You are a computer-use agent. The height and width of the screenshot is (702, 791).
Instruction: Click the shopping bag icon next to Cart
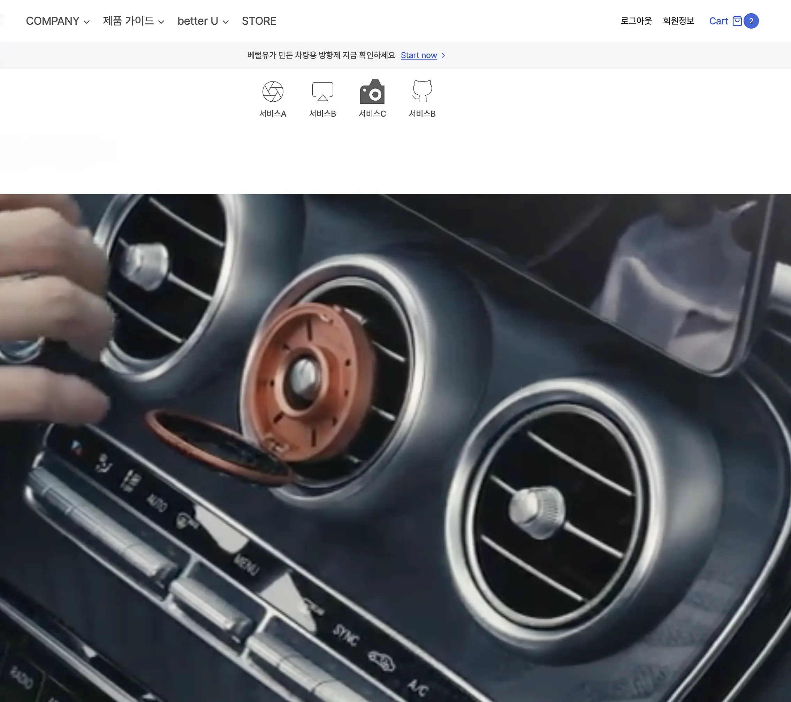737,21
